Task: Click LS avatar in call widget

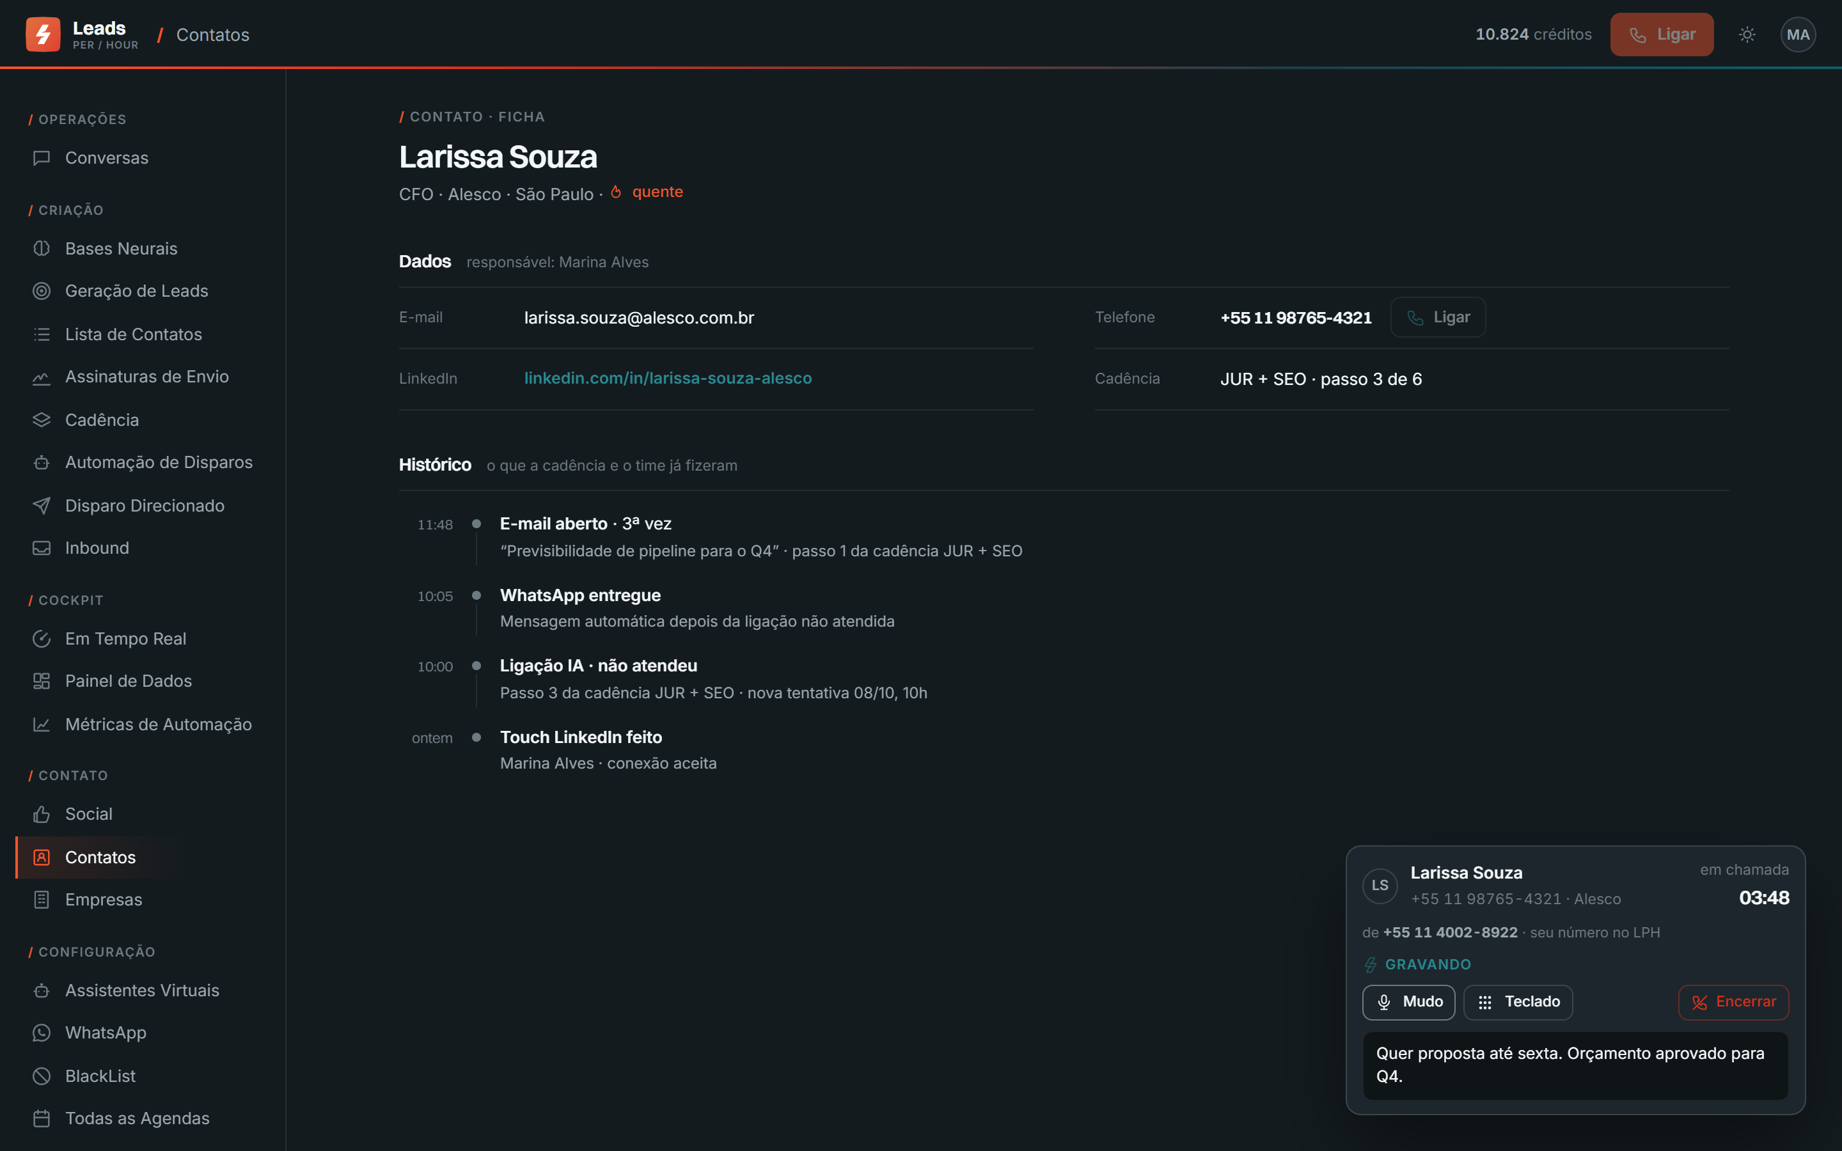Action: click(x=1380, y=886)
